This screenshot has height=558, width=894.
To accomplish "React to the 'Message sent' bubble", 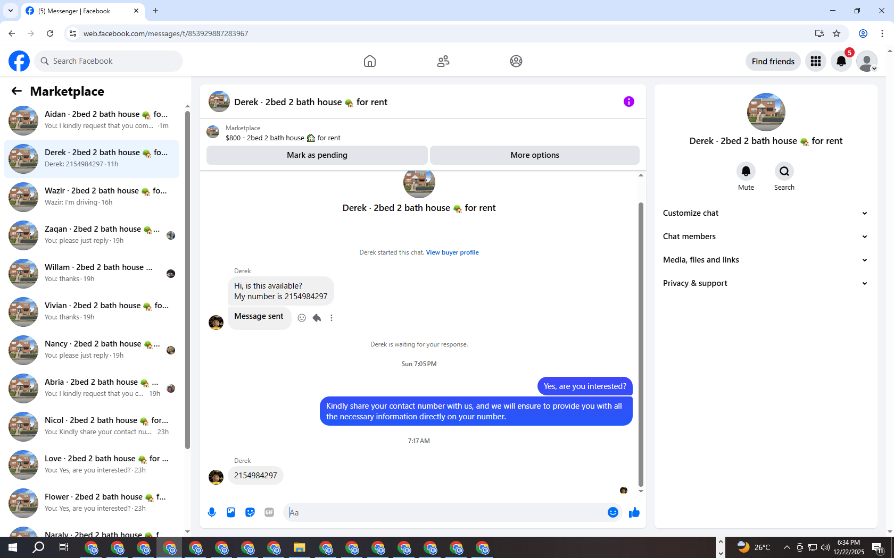I will (x=302, y=318).
